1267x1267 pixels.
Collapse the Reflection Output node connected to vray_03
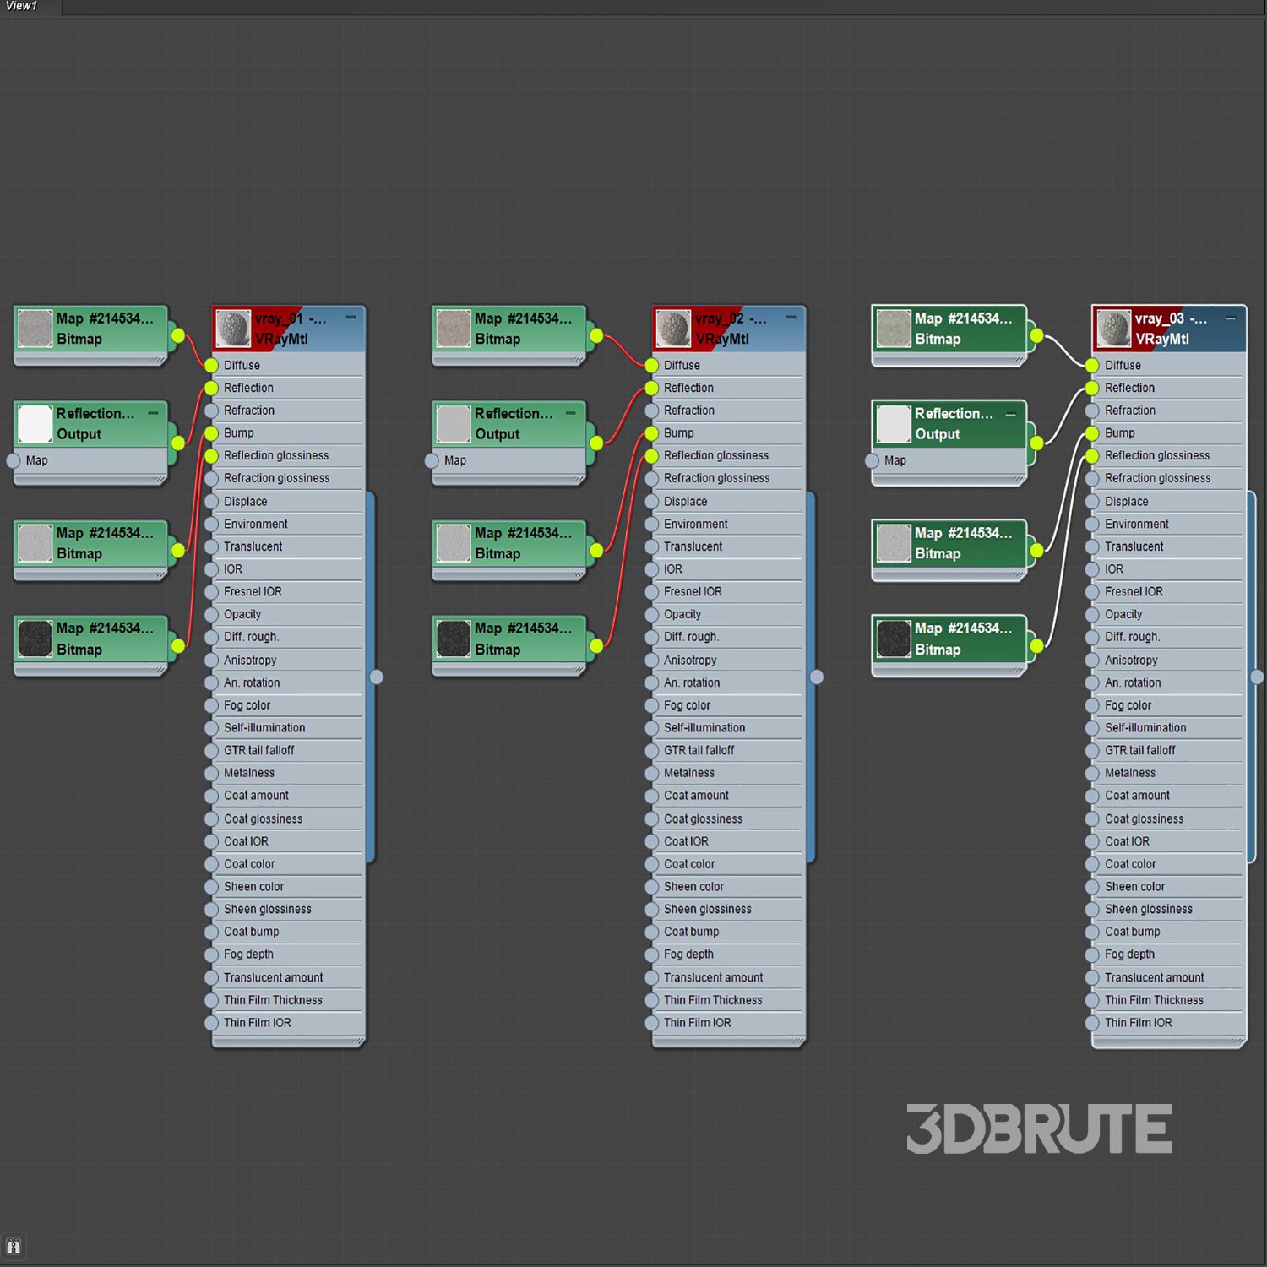(1010, 414)
